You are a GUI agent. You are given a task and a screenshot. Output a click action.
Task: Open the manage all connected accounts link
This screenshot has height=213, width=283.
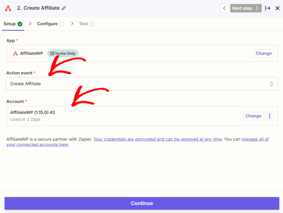coord(138,142)
